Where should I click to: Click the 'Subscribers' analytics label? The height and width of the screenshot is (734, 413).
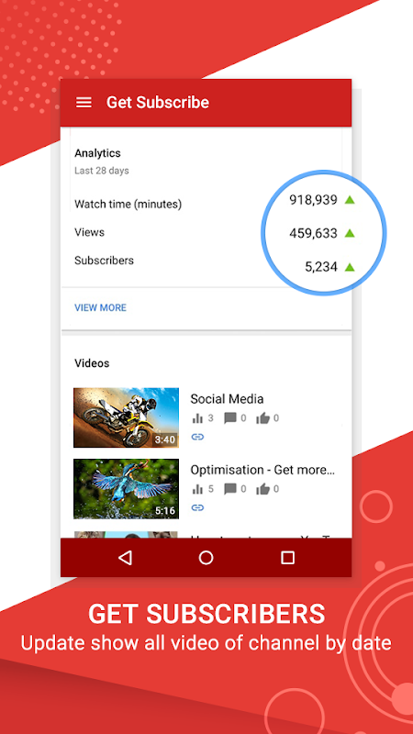(104, 261)
